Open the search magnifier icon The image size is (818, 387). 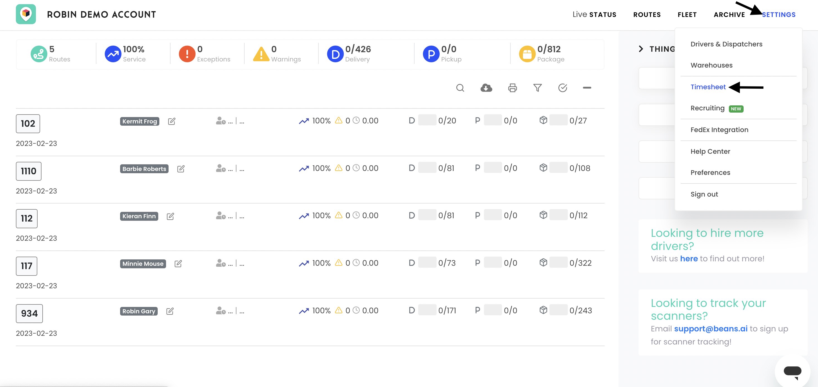(x=460, y=88)
